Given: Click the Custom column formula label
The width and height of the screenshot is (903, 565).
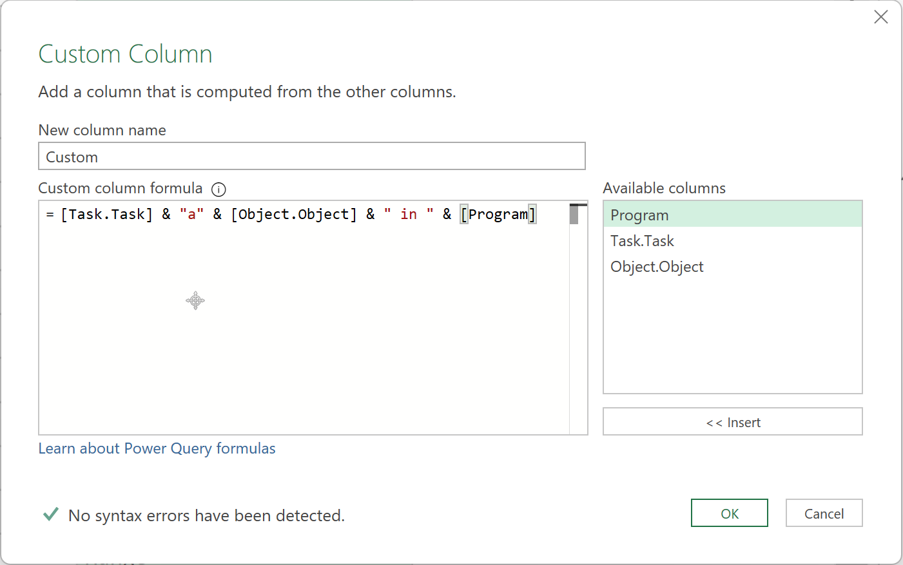Looking at the screenshot, I should pos(120,188).
